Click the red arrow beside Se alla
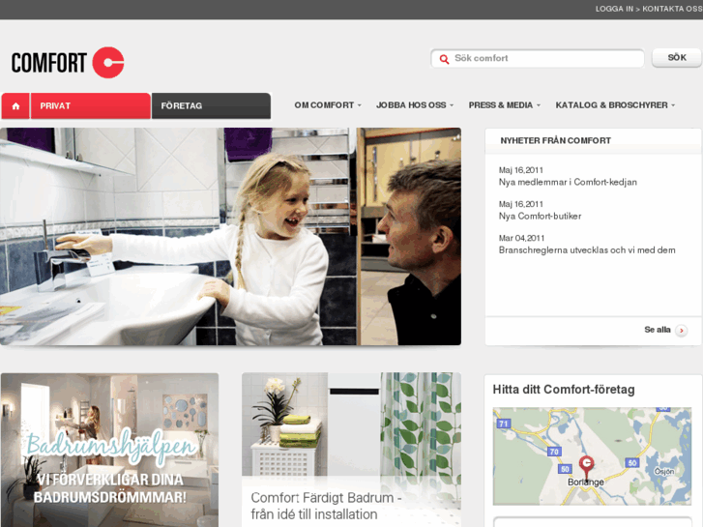Viewport: 703px width, 527px height. tap(682, 330)
